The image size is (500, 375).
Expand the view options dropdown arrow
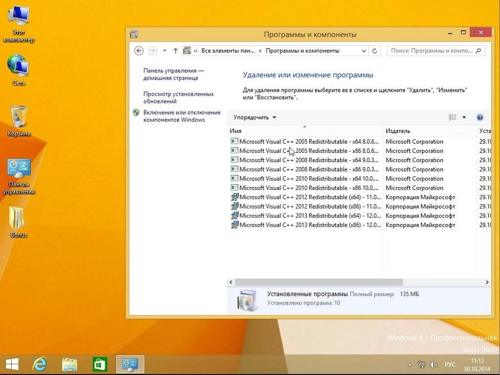coord(464,117)
